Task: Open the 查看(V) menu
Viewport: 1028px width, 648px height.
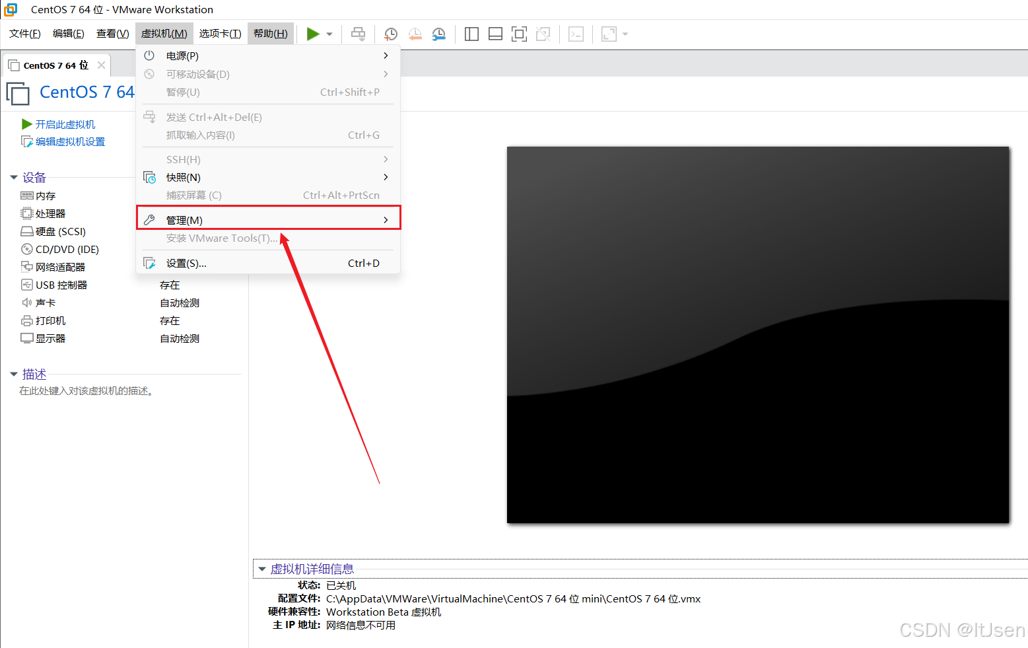Action: click(x=113, y=34)
